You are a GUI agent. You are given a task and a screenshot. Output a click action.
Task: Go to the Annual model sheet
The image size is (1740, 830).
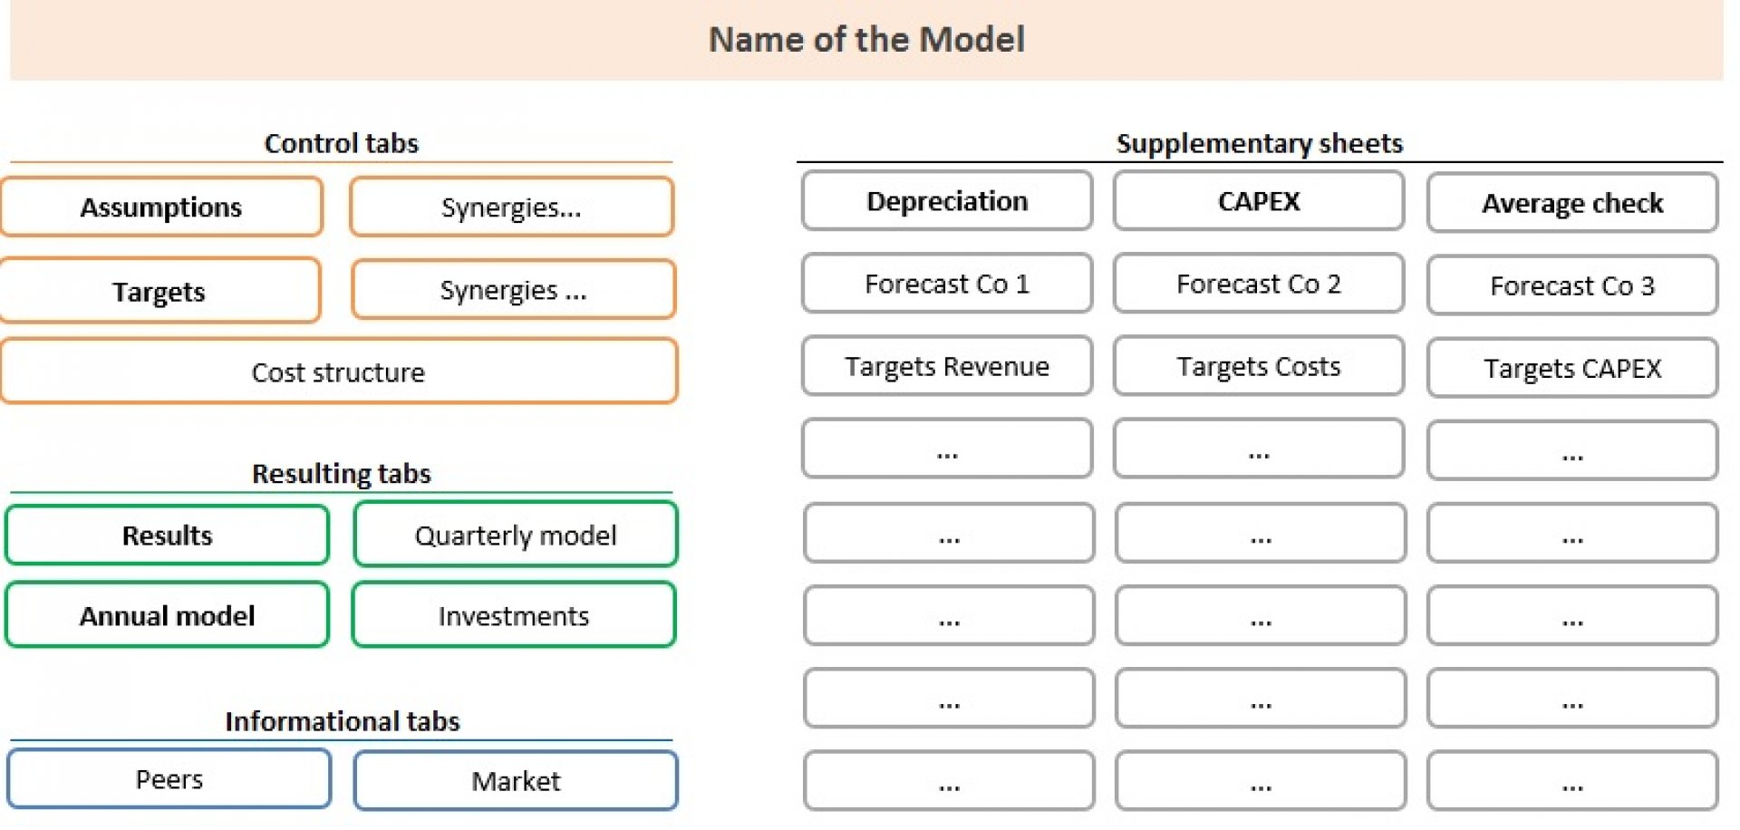[167, 615]
